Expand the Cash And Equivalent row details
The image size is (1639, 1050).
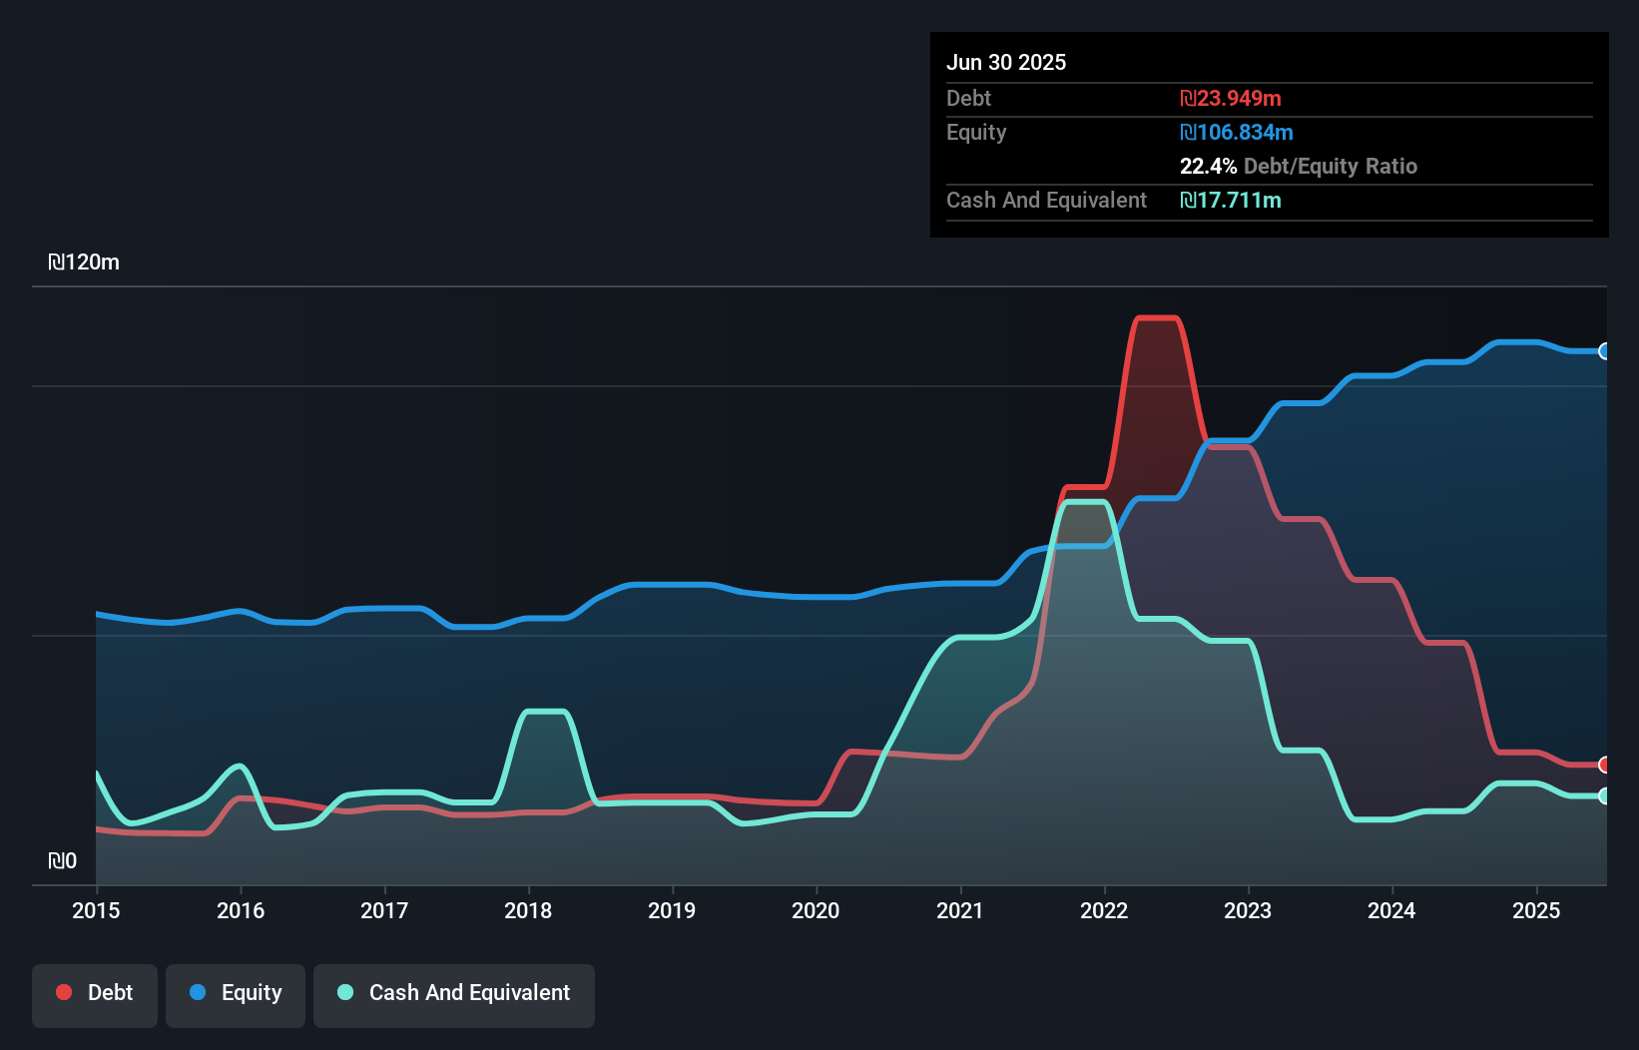(1046, 201)
